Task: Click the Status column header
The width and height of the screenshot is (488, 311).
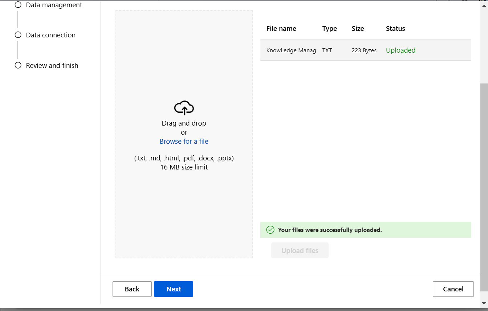Action: click(395, 29)
